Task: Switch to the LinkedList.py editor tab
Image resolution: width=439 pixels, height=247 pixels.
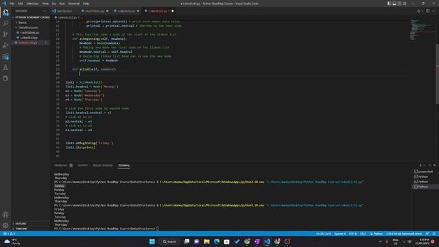Action: (126, 11)
